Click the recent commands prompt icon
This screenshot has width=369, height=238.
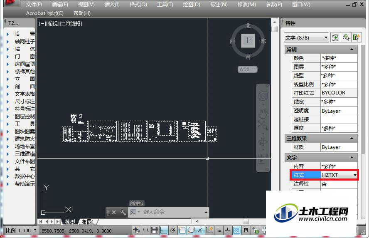[133, 212]
